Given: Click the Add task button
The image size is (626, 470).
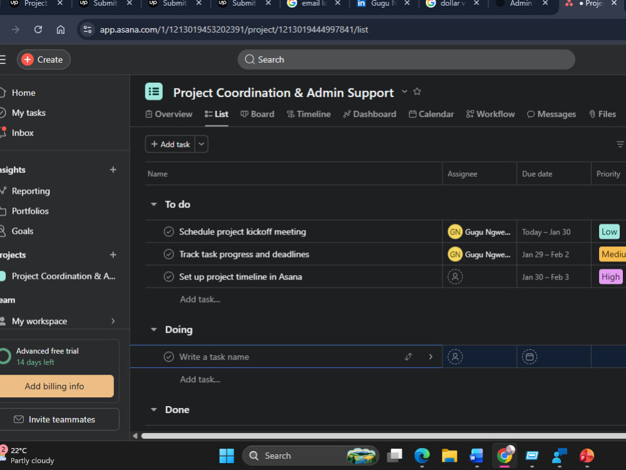Looking at the screenshot, I should [x=170, y=144].
